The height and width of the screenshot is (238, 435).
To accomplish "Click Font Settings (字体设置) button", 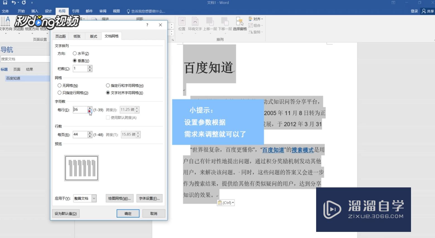I will coord(149,198).
